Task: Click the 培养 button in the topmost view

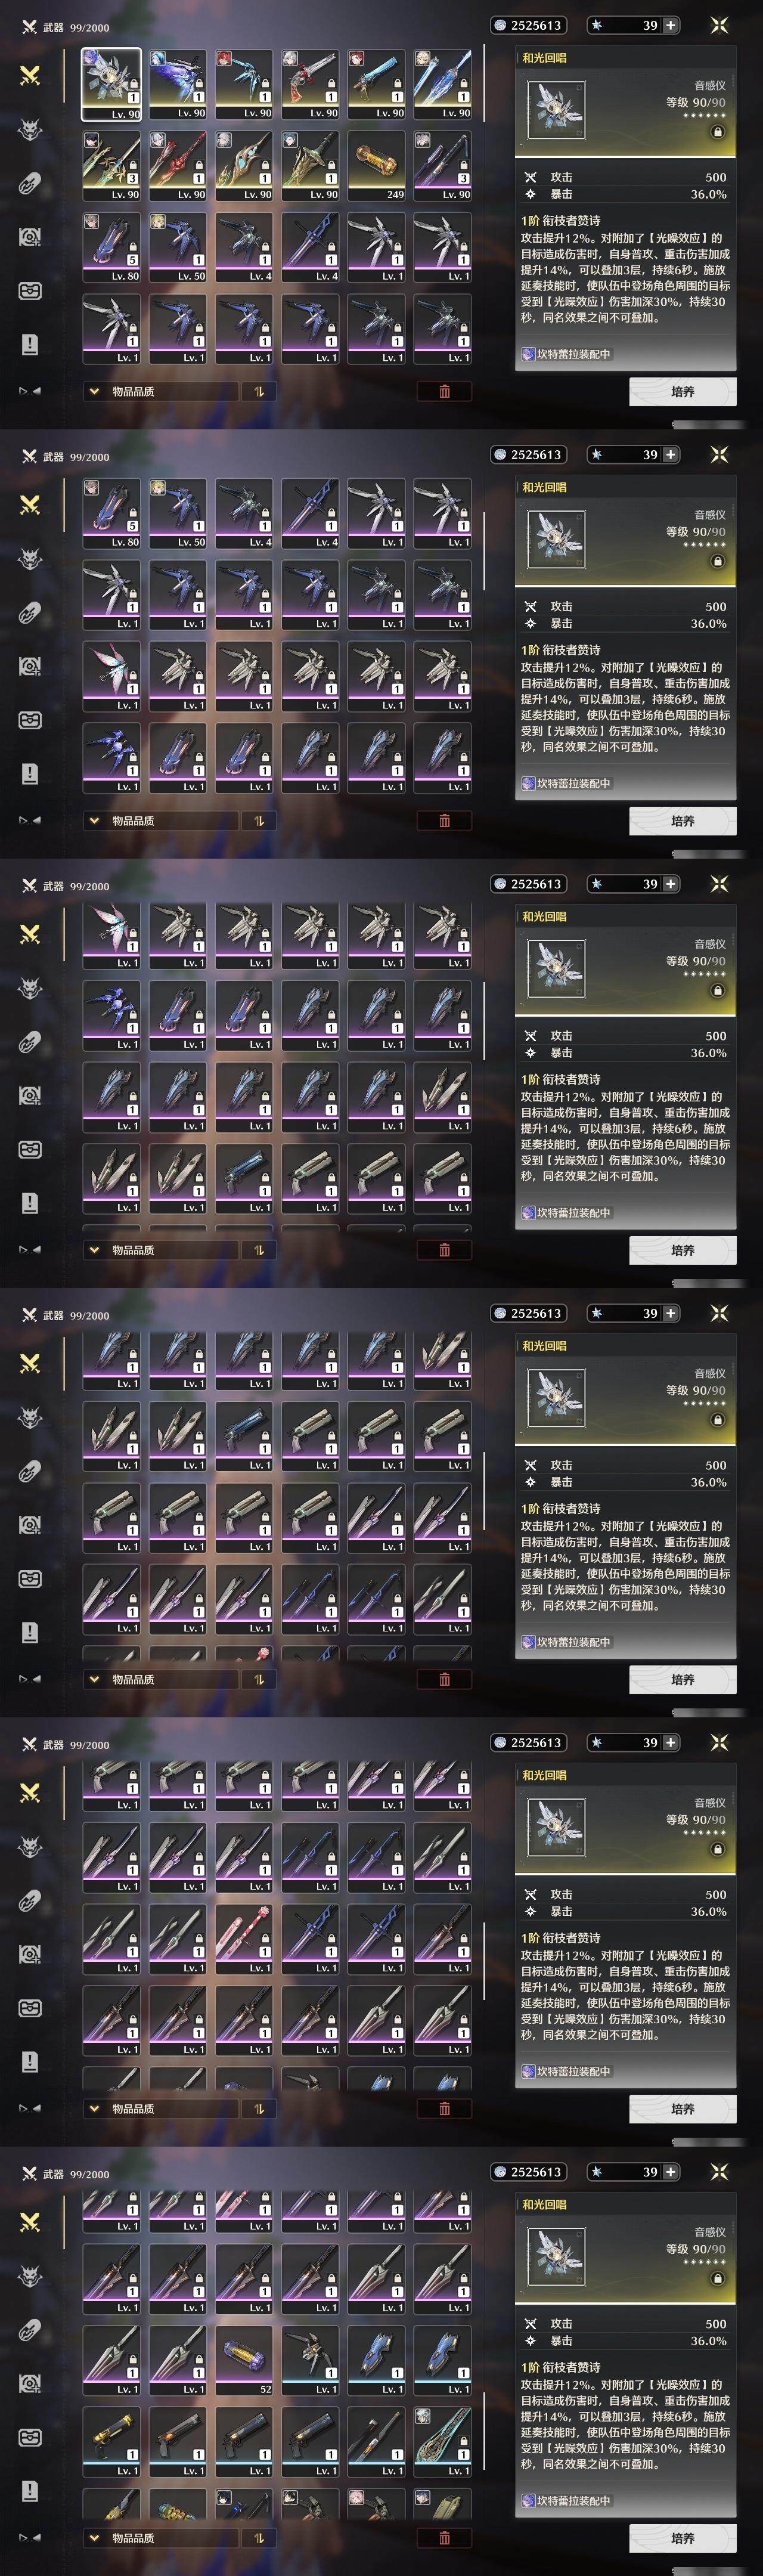Action: pyautogui.click(x=683, y=392)
